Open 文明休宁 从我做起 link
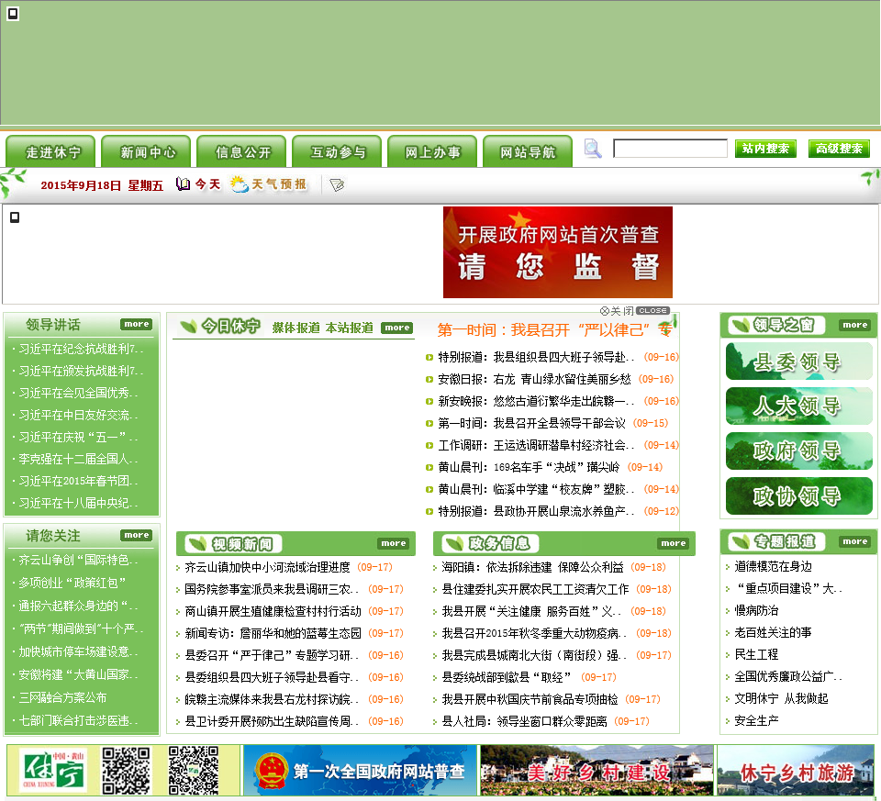Image resolution: width=881 pixels, height=801 pixels. point(781,698)
